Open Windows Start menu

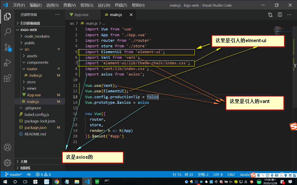(x=5, y=182)
